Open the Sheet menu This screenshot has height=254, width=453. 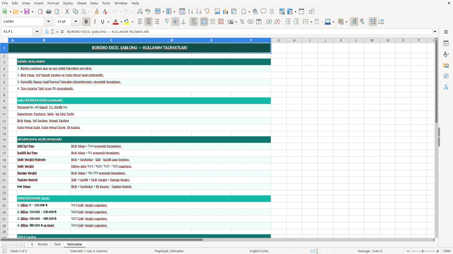[82, 3]
